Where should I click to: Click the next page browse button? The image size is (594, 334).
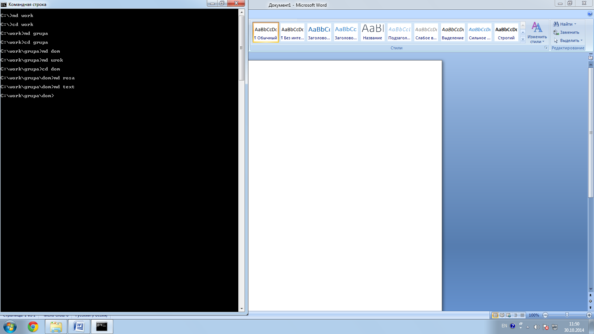pos(591,308)
